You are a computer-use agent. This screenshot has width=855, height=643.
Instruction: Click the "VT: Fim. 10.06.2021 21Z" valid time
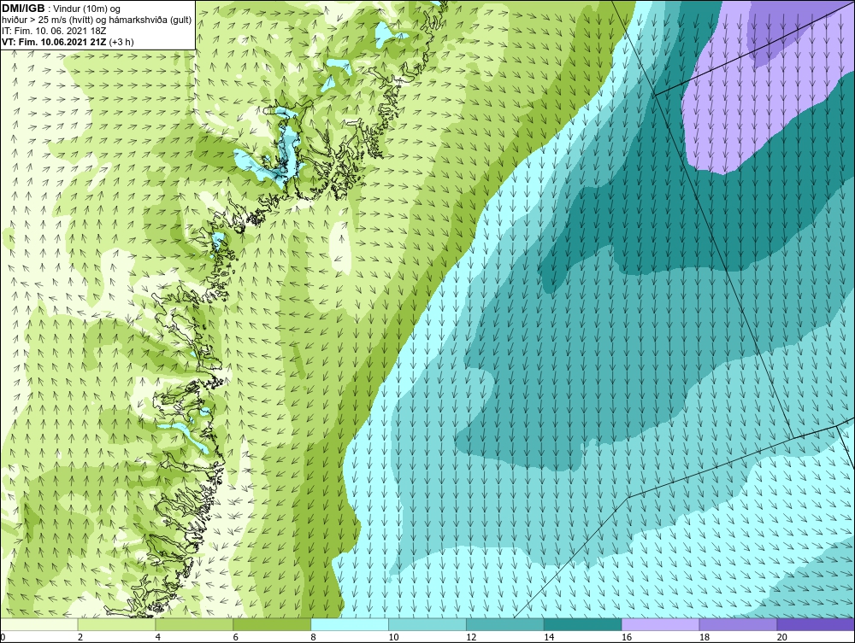click(x=55, y=42)
